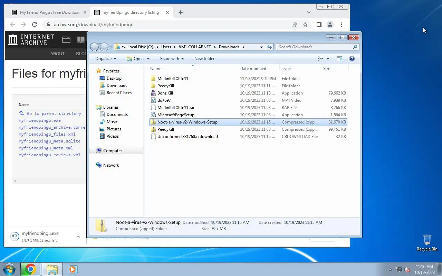442x276 pixels.
Task: Open Pictures library in sidebar
Action: tap(114, 129)
